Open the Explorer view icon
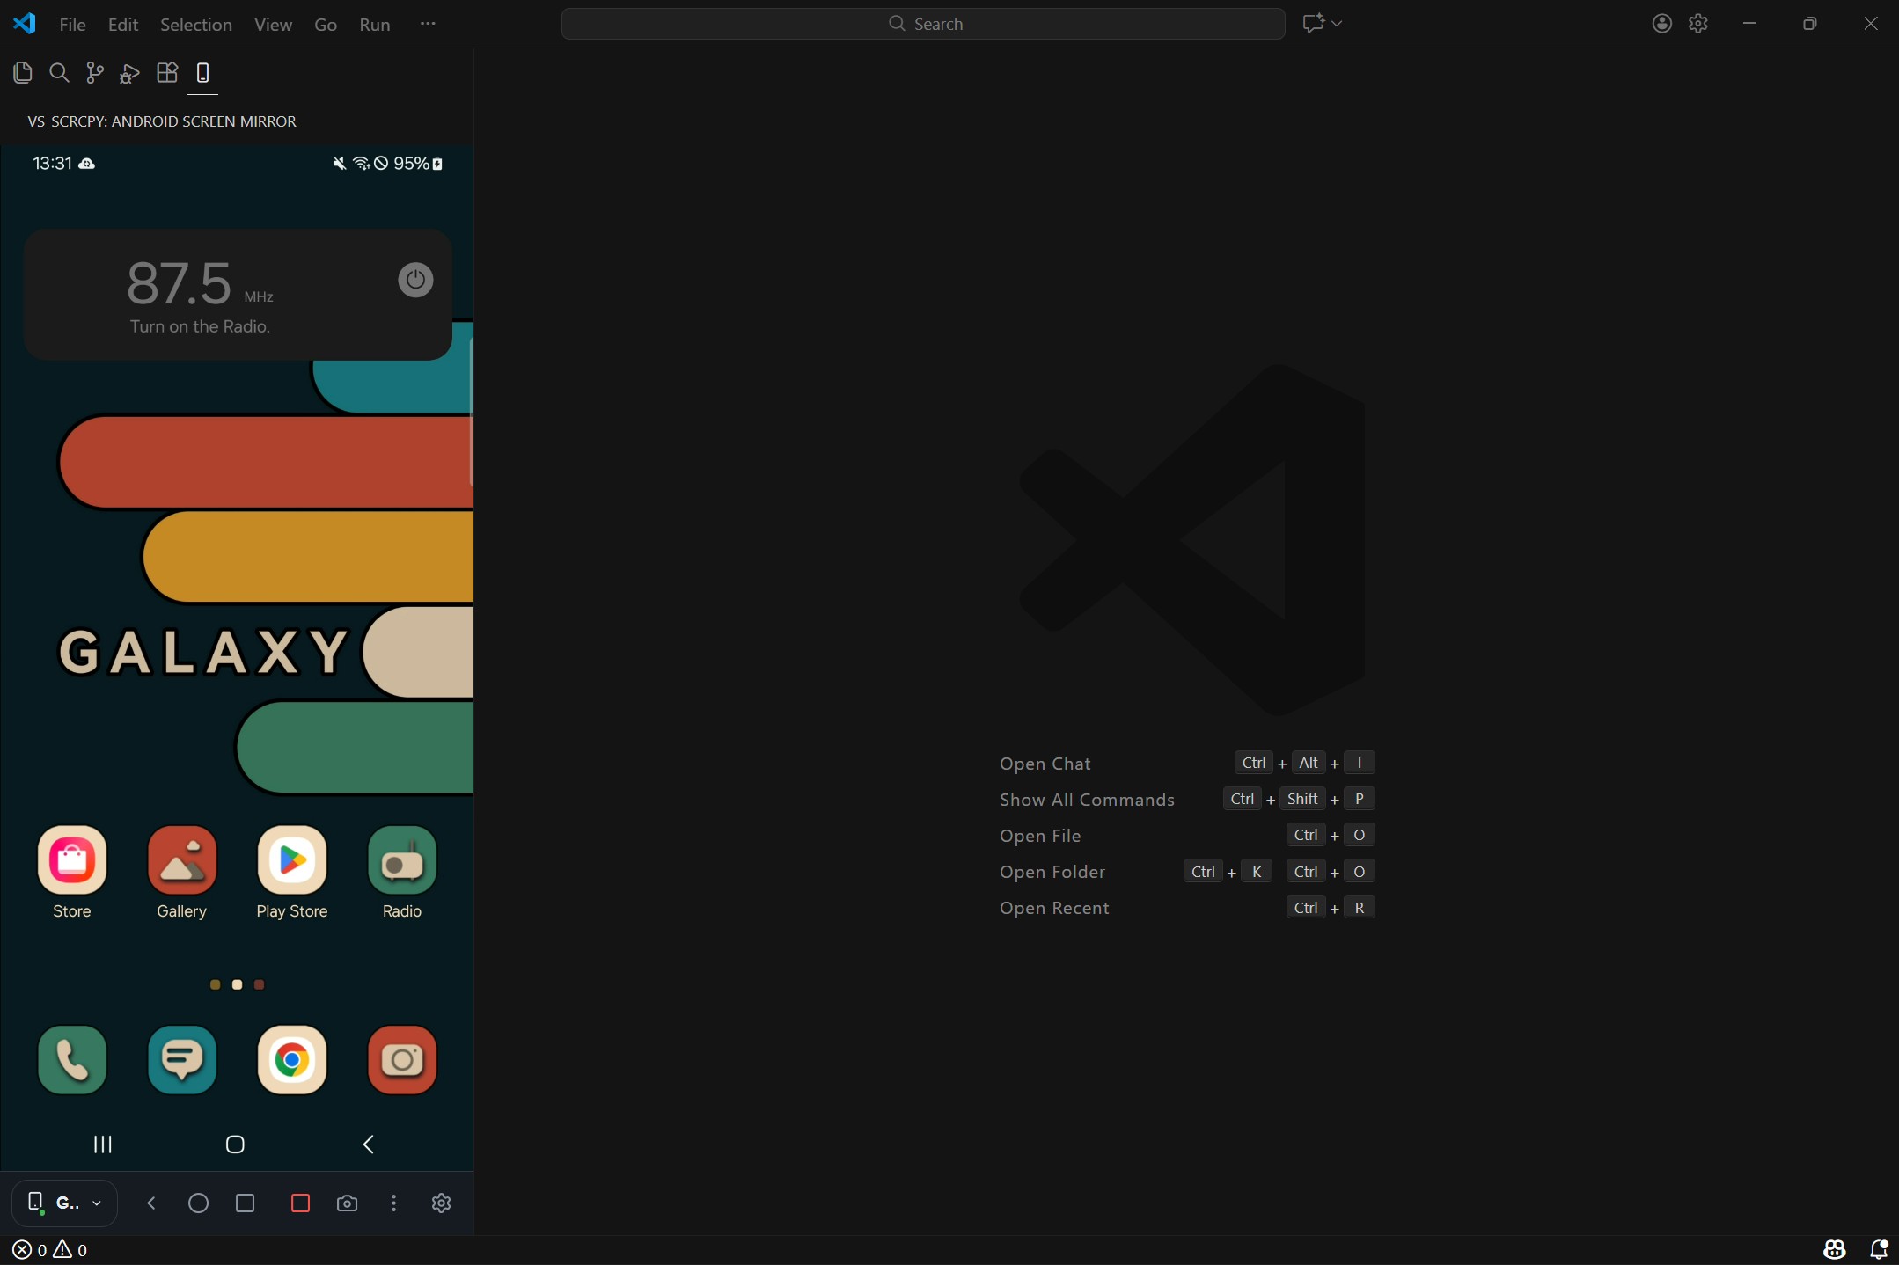 [x=23, y=73]
